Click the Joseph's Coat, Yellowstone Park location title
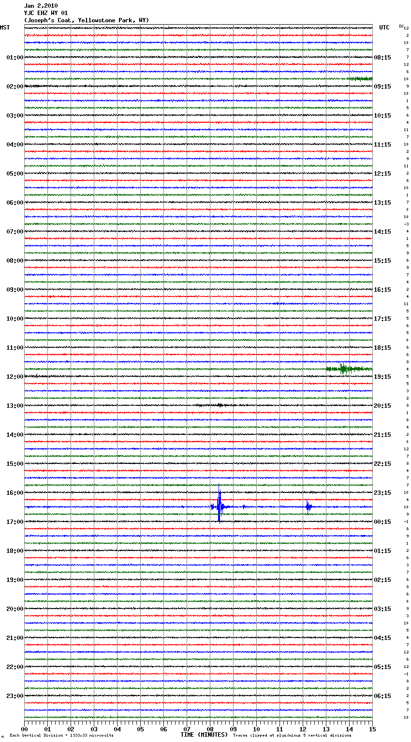 coord(87,20)
